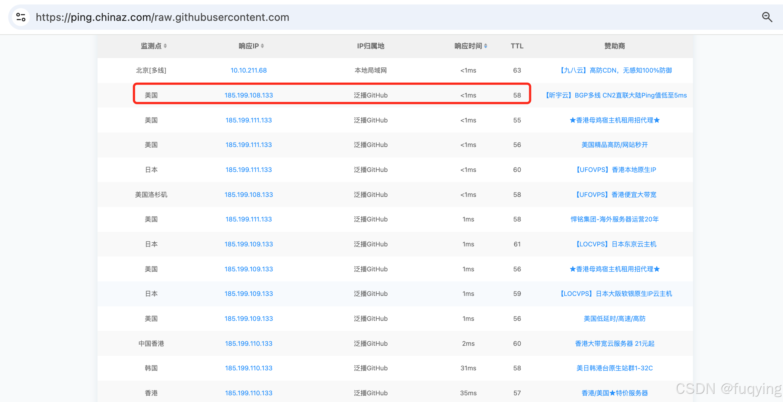Open sponsor link 【昕宇云】BGP多线
The width and height of the screenshot is (783, 402).
(615, 95)
